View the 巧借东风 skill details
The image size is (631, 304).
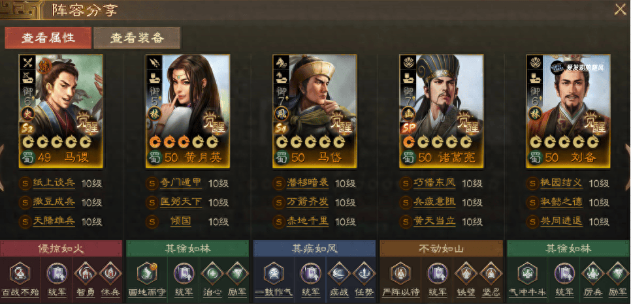coord(434,183)
